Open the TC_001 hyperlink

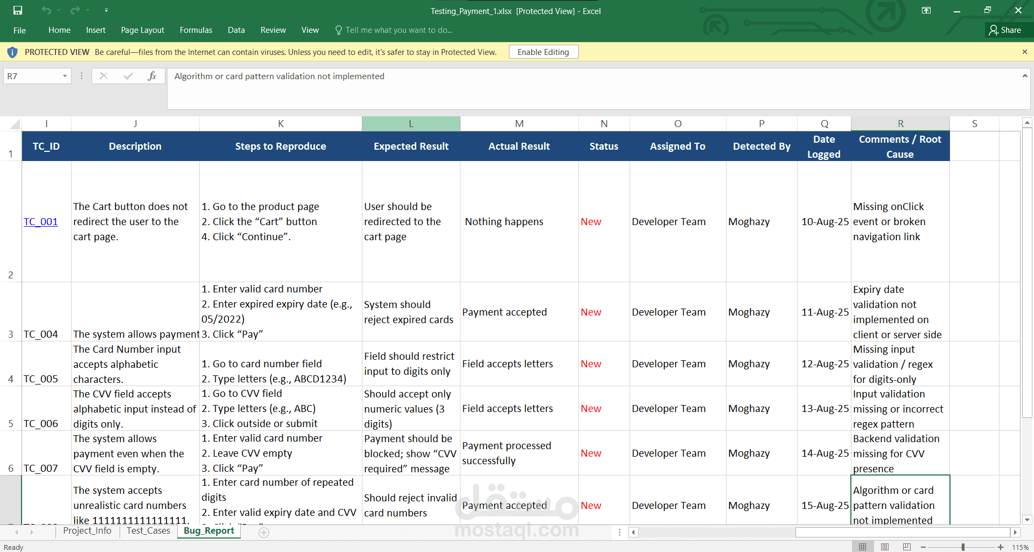pos(41,222)
